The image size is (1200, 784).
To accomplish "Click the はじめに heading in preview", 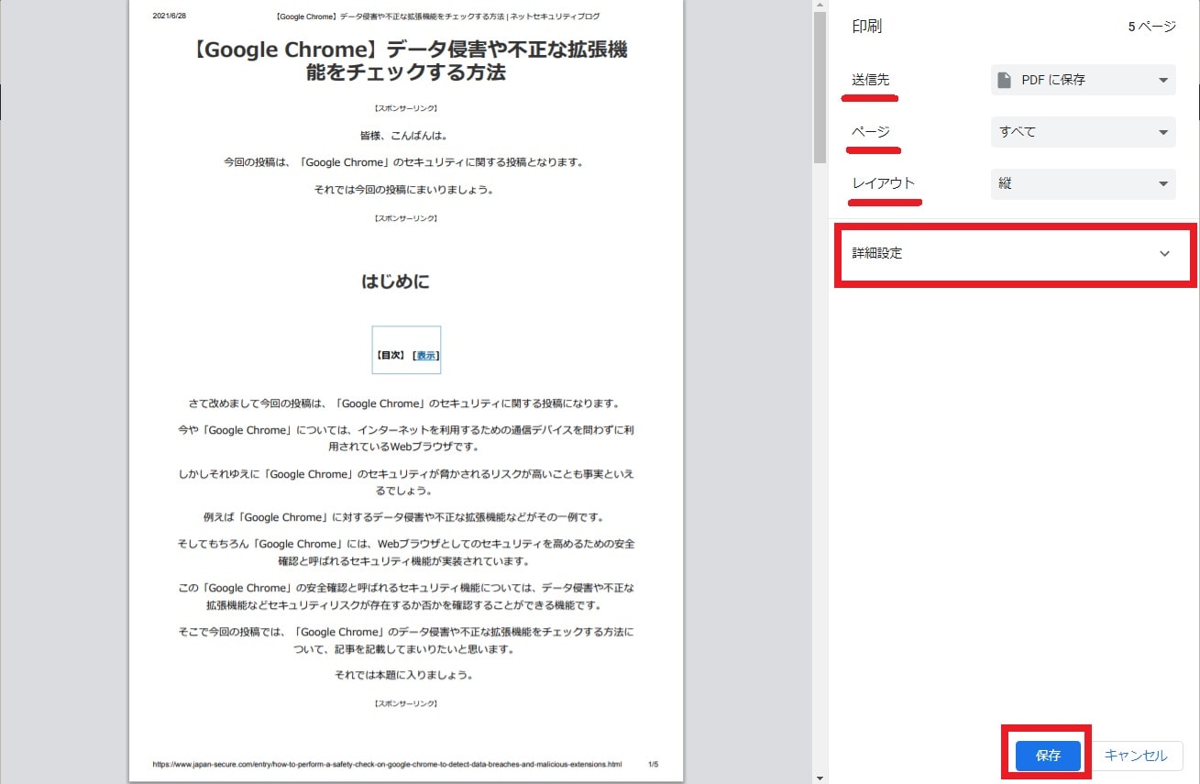I will coord(395,282).
